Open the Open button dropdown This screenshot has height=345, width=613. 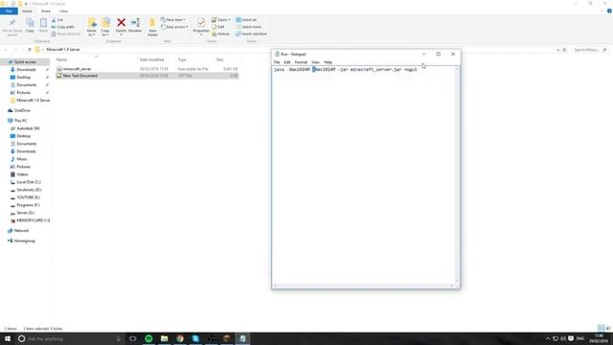tap(229, 19)
